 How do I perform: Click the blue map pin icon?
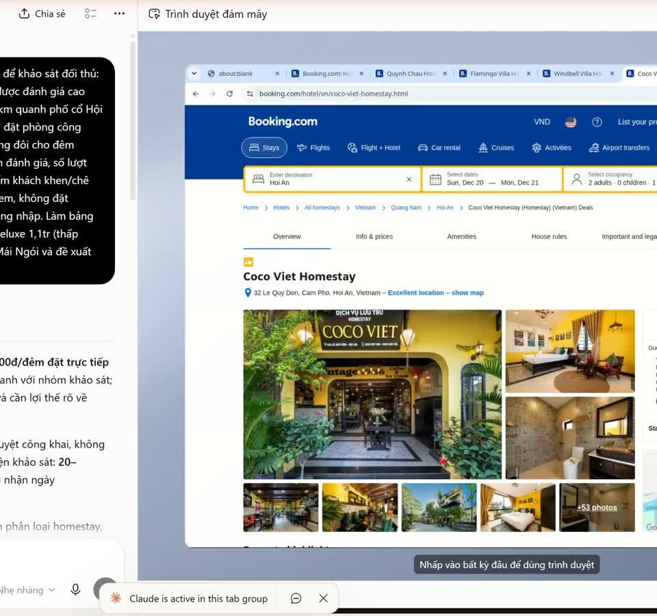[x=248, y=293]
